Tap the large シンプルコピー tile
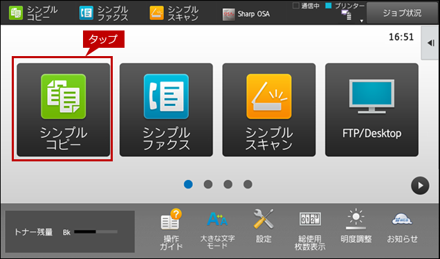This screenshot has width=440, height=259. (x=64, y=110)
